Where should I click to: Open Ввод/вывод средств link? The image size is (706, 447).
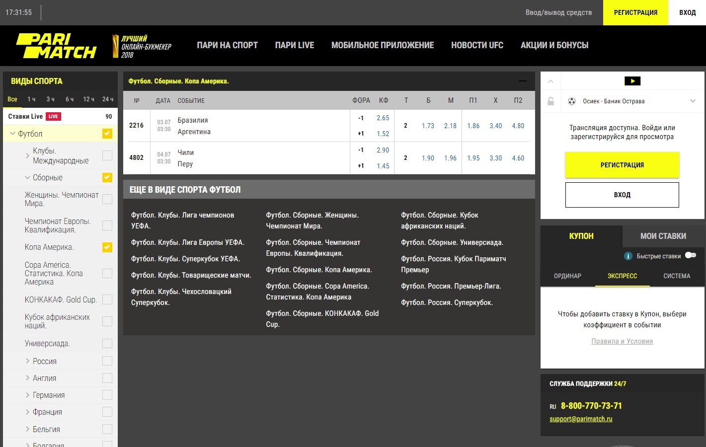click(558, 12)
